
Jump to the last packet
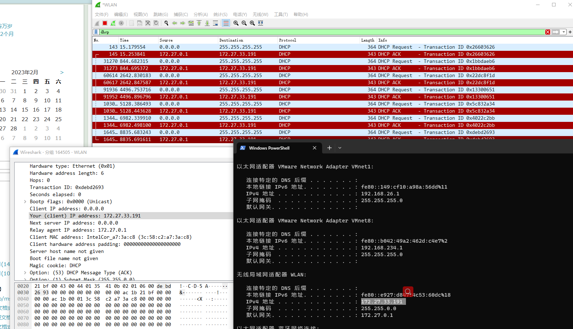point(207,23)
